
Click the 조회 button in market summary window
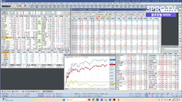pos(69,14)
